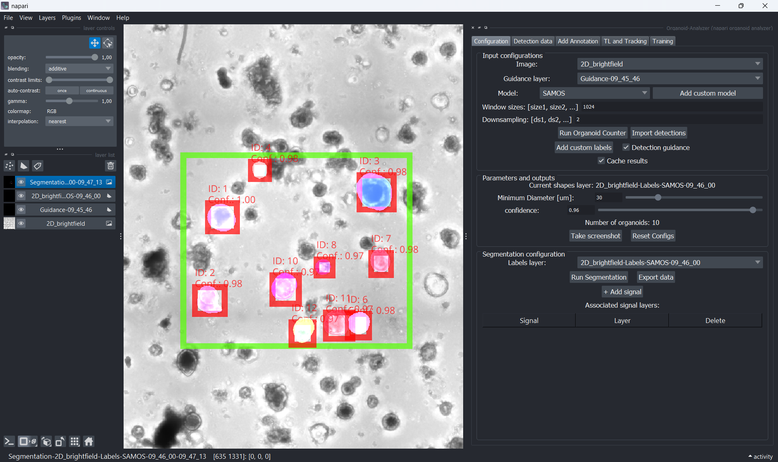Viewport: 778px width, 462px height.
Task: Click the Run Segmentation button
Action: pos(598,277)
